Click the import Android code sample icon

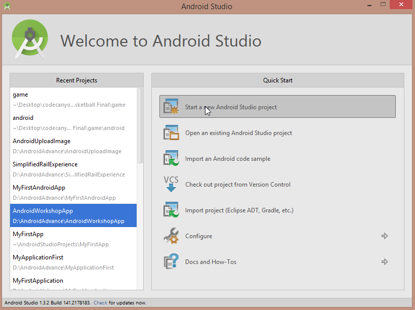tap(171, 158)
